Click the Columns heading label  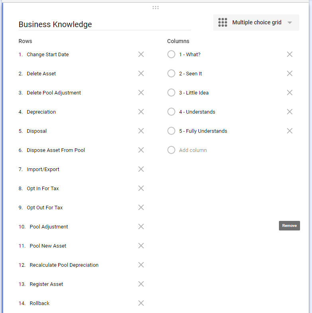click(178, 41)
